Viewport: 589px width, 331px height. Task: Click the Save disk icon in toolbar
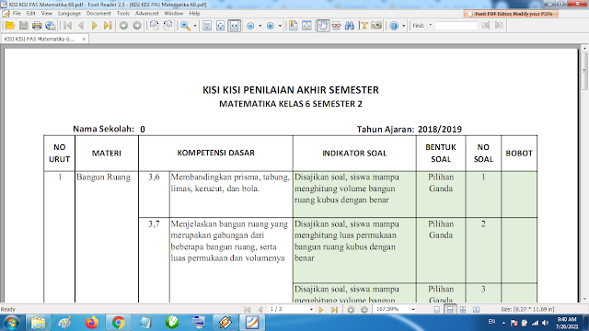pyautogui.click(x=24, y=26)
